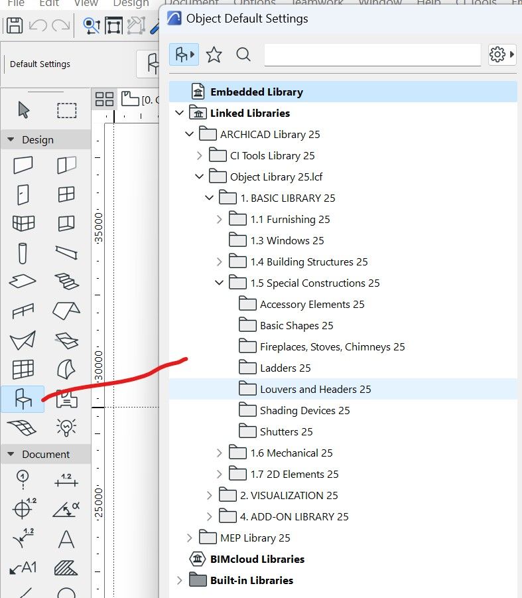522x598 pixels.
Task: Select the Arrow selection tool
Action: coord(24,110)
